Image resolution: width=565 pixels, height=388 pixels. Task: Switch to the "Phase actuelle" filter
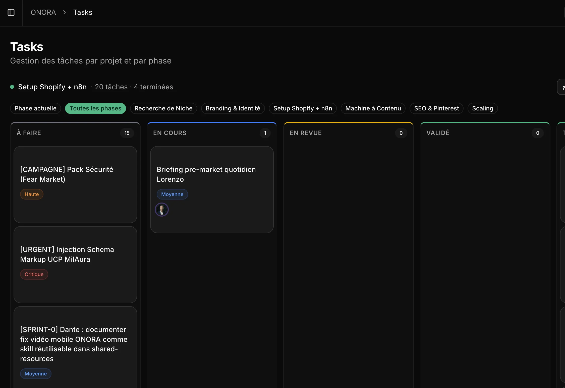point(35,108)
